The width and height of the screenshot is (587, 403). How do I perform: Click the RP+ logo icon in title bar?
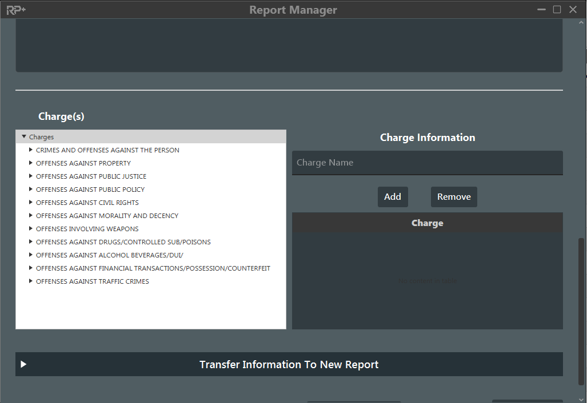pyautogui.click(x=16, y=10)
